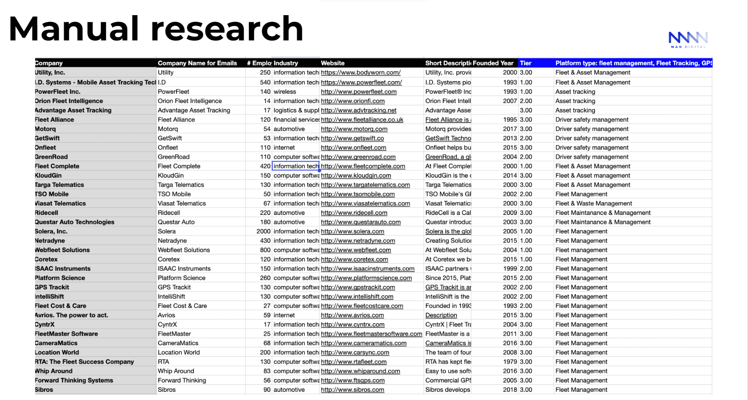Select the Founded Year column header
Screen dimensions: 748x400
coord(494,63)
